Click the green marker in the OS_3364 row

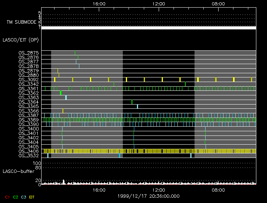pos(132,102)
